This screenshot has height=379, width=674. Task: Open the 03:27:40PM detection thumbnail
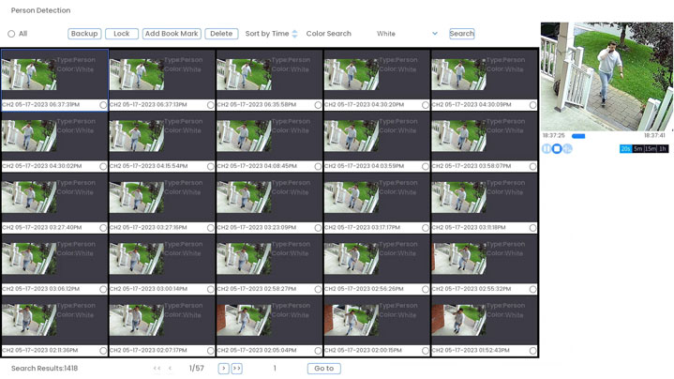tap(29, 197)
